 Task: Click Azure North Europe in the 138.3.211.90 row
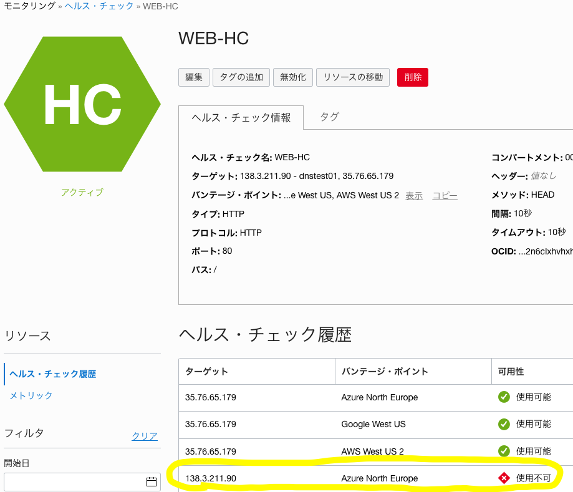379,478
